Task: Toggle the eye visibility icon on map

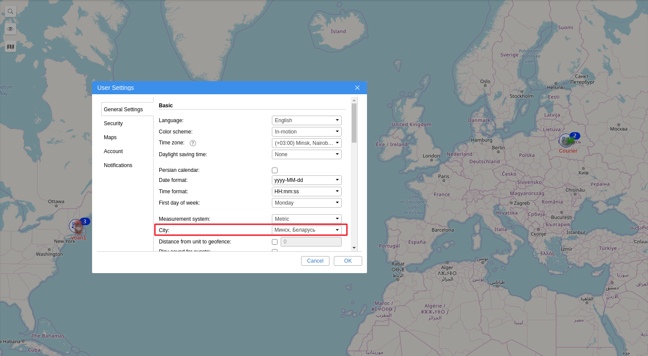Action: (10, 29)
